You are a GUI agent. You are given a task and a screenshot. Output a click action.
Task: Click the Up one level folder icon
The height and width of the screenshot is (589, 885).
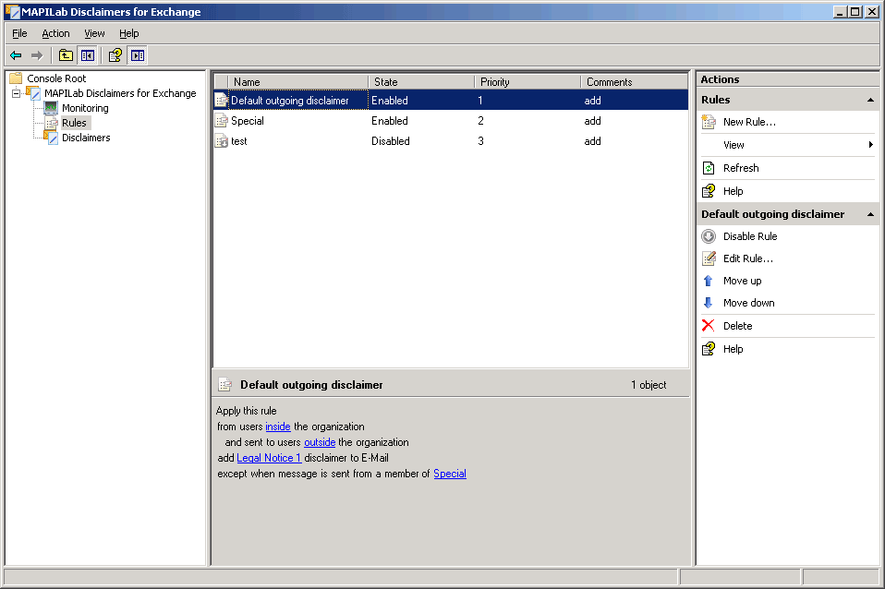point(66,55)
